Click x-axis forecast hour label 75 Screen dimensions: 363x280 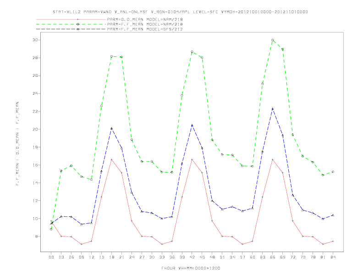303,257
